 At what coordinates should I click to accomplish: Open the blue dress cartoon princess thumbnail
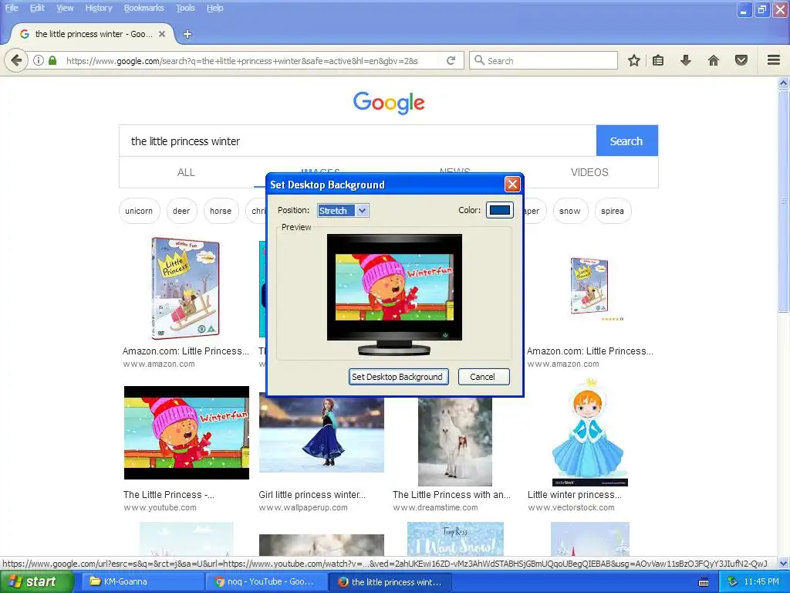coord(589,432)
